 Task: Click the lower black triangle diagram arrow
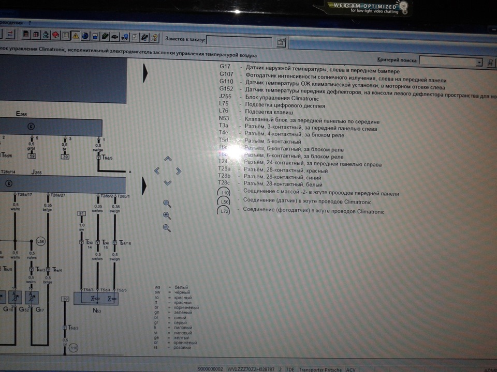coord(144,186)
